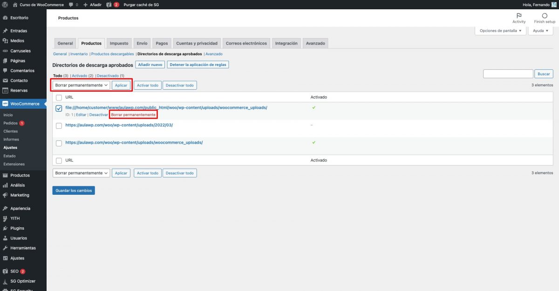Uncheck the file:///home/customer directory checkbox

pos(59,108)
